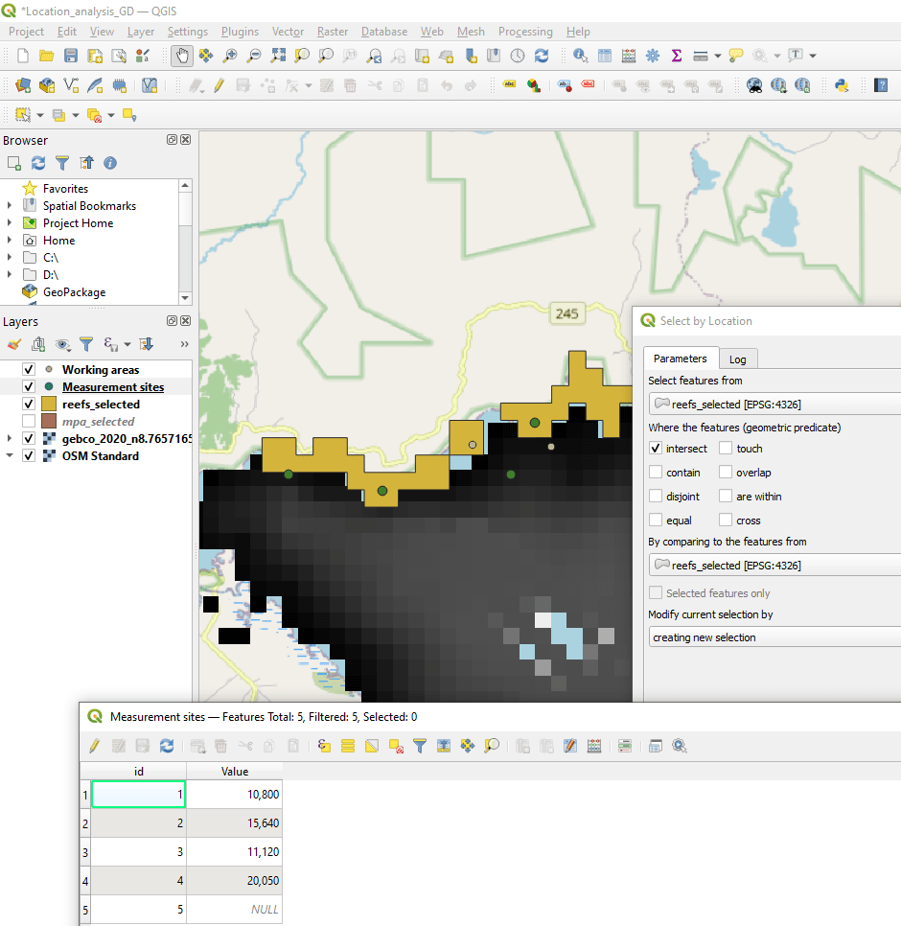Click the Refresh icon in Browser panel
This screenshot has height=926, width=901.
38,163
